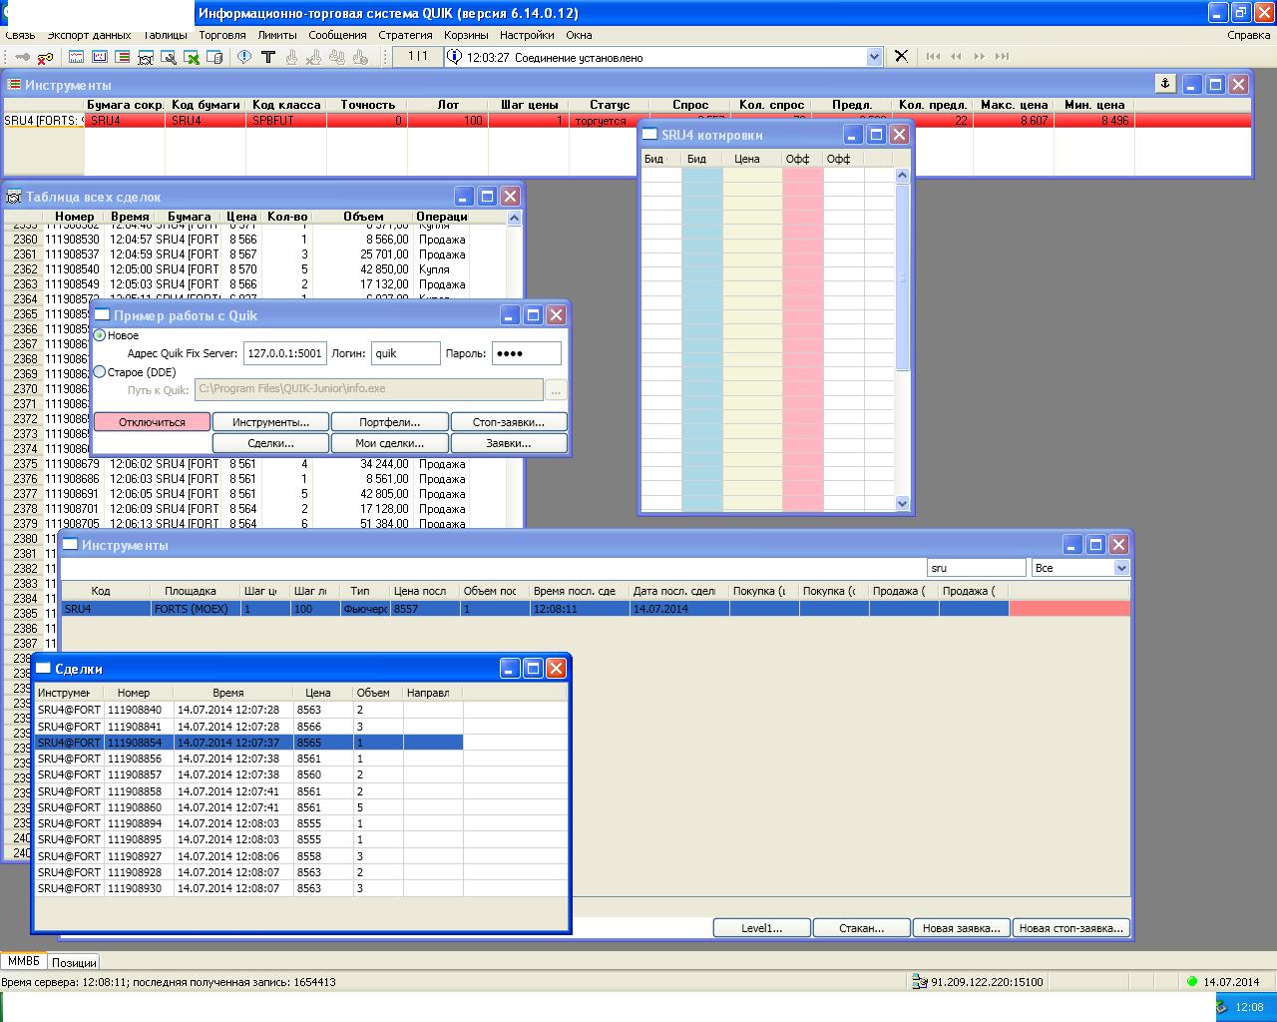Switch to the Позиции tab
This screenshot has width=1277, height=1022.
point(75,963)
